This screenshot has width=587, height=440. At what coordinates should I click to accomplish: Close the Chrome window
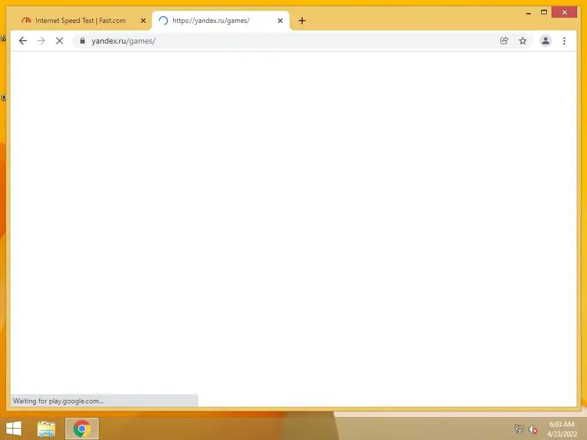click(x=565, y=13)
